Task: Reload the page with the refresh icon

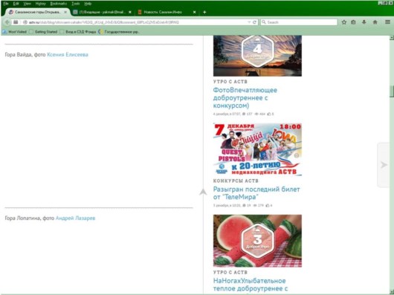Action: click(254, 22)
